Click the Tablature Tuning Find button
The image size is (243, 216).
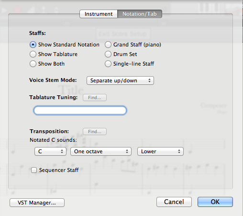[x=95, y=98]
